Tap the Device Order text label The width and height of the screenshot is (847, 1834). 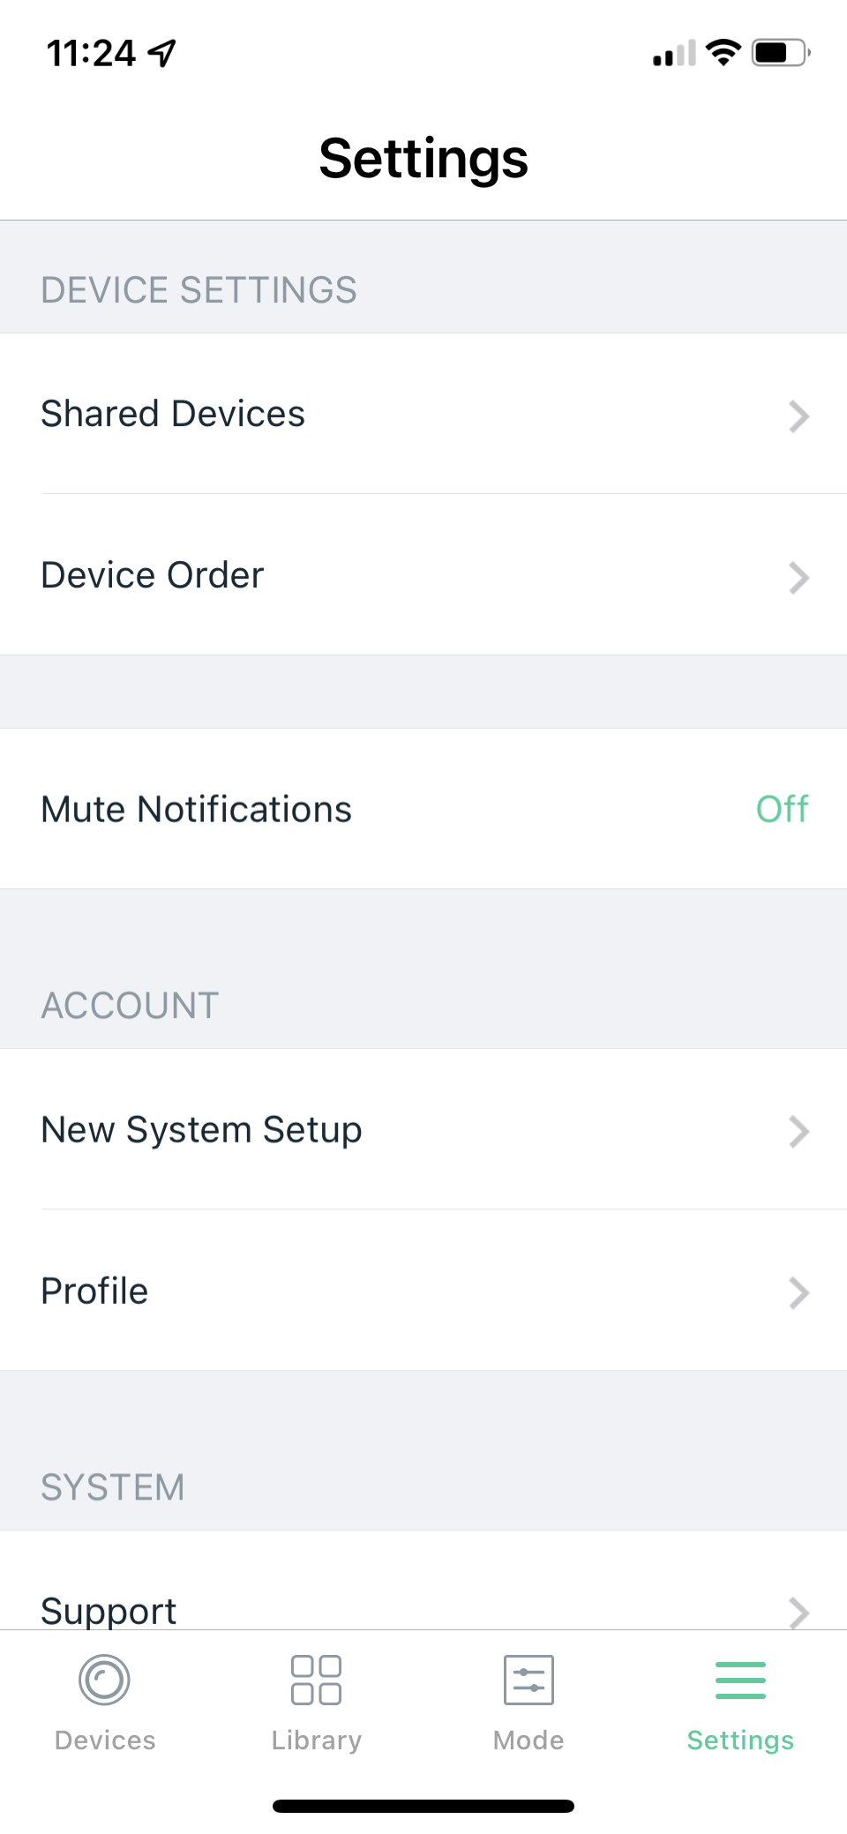tap(153, 575)
